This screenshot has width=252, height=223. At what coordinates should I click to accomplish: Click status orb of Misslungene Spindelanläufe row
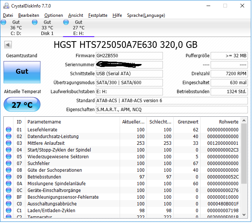click(x=9, y=184)
